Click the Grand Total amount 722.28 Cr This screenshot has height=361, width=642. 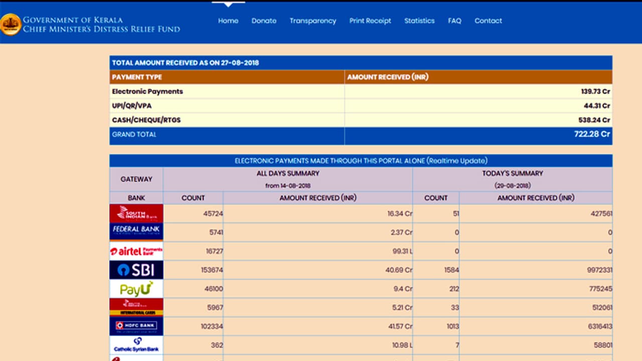click(592, 134)
